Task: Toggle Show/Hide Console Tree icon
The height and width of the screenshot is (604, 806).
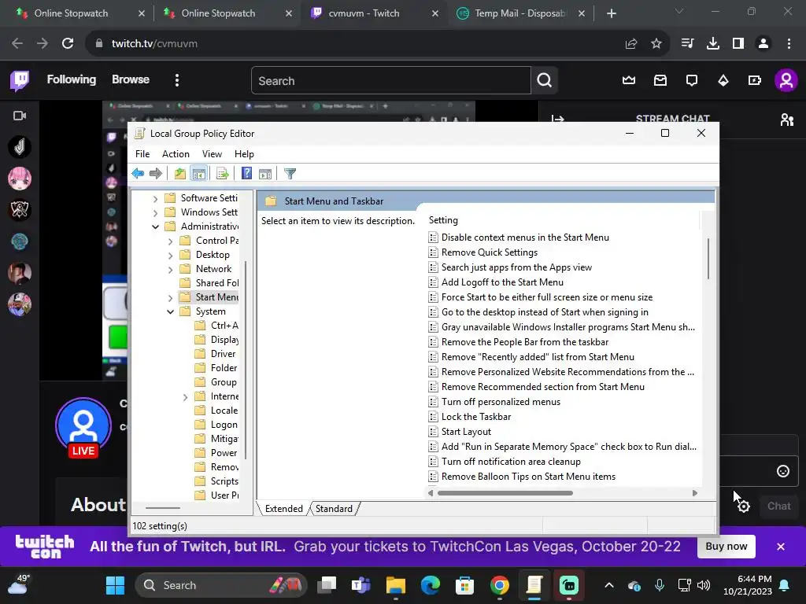Action: coord(198,174)
